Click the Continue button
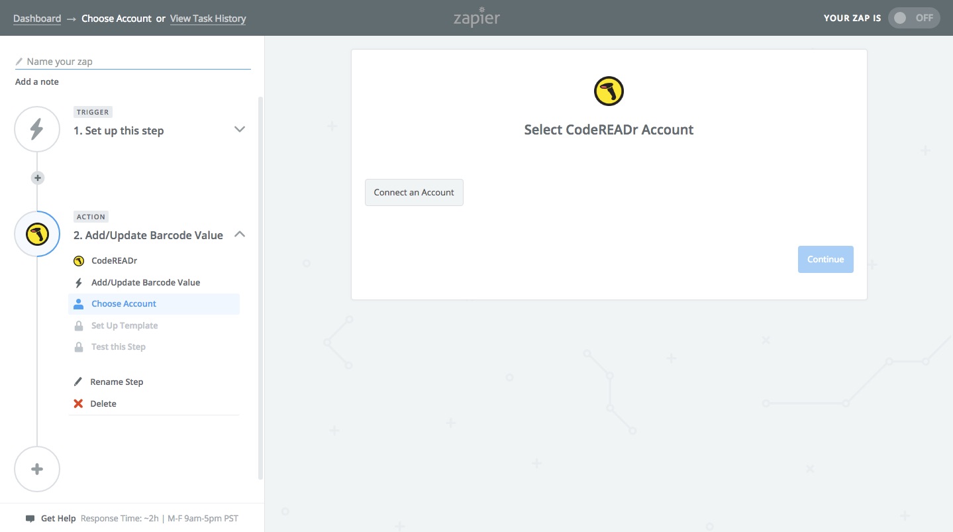The width and height of the screenshot is (953, 532). click(825, 259)
